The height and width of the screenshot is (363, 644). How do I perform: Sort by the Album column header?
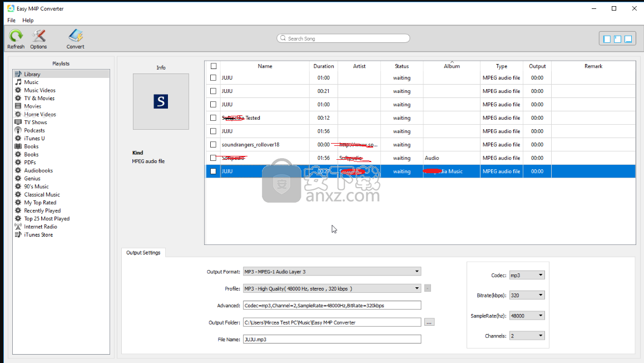tap(452, 66)
